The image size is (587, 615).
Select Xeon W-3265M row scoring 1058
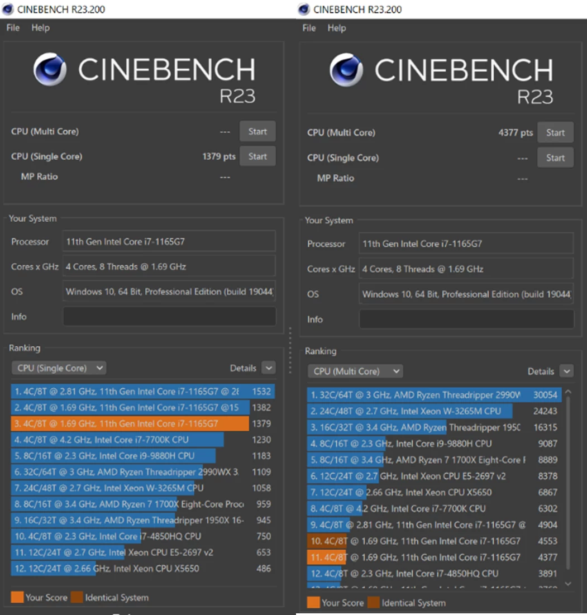pyautogui.click(x=143, y=488)
